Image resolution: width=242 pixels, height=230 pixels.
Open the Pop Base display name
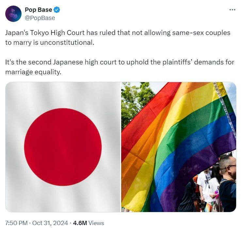pyautogui.click(x=39, y=10)
